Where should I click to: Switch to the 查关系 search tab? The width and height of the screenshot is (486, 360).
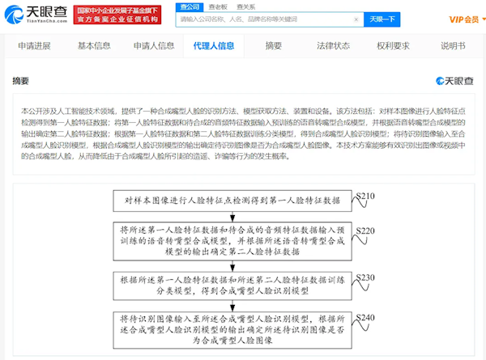coord(245,7)
